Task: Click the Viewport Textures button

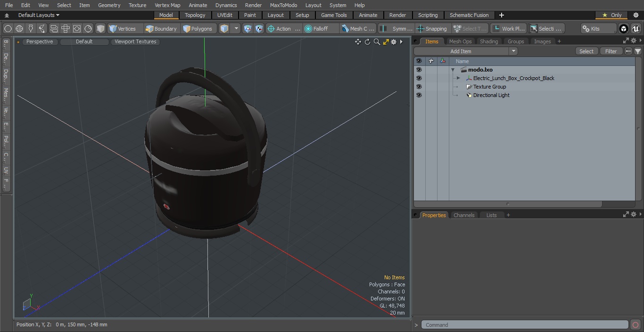Action: click(x=135, y=41)
